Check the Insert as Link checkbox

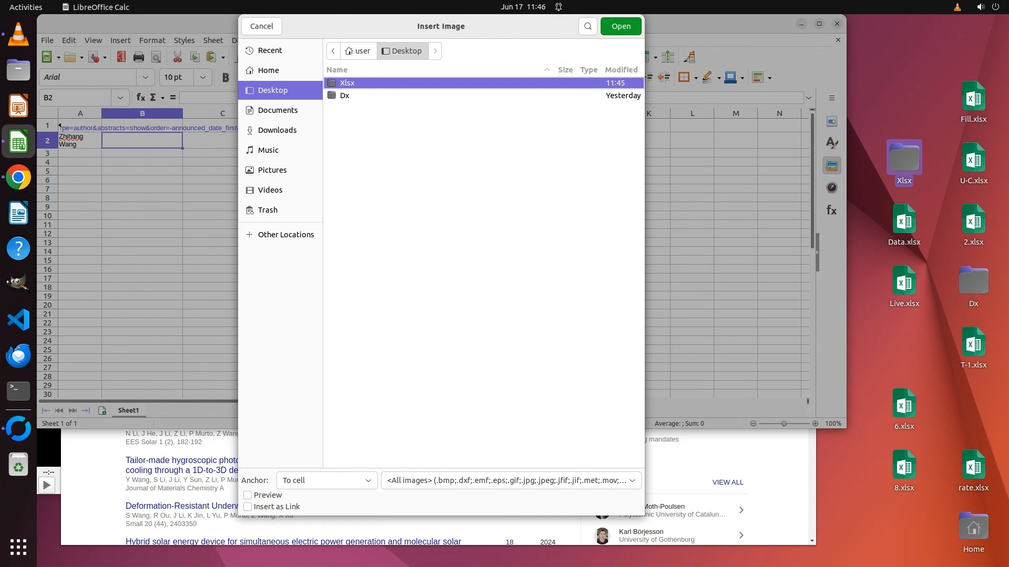click(x=248, y=507)
